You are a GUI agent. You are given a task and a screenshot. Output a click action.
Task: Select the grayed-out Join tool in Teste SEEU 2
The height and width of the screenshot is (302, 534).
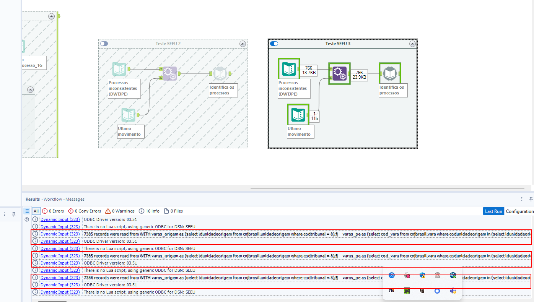pos(169,73)
